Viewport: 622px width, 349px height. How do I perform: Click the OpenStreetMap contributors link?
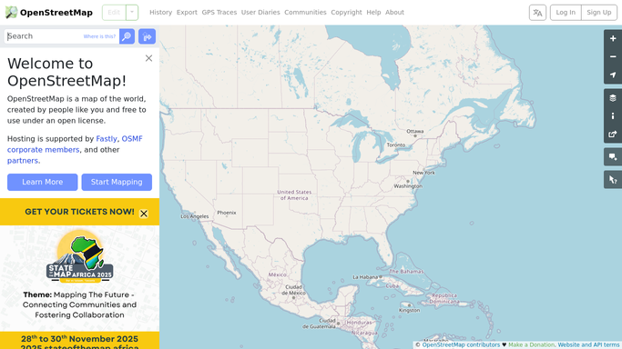[461, 345]
